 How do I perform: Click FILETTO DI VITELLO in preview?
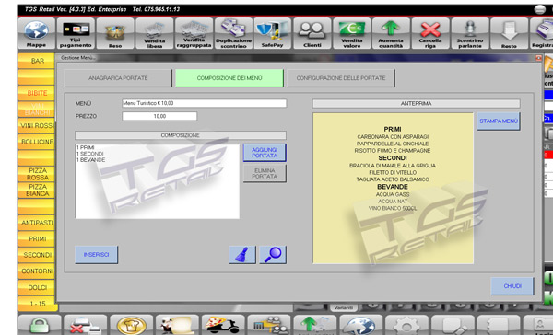393,173
